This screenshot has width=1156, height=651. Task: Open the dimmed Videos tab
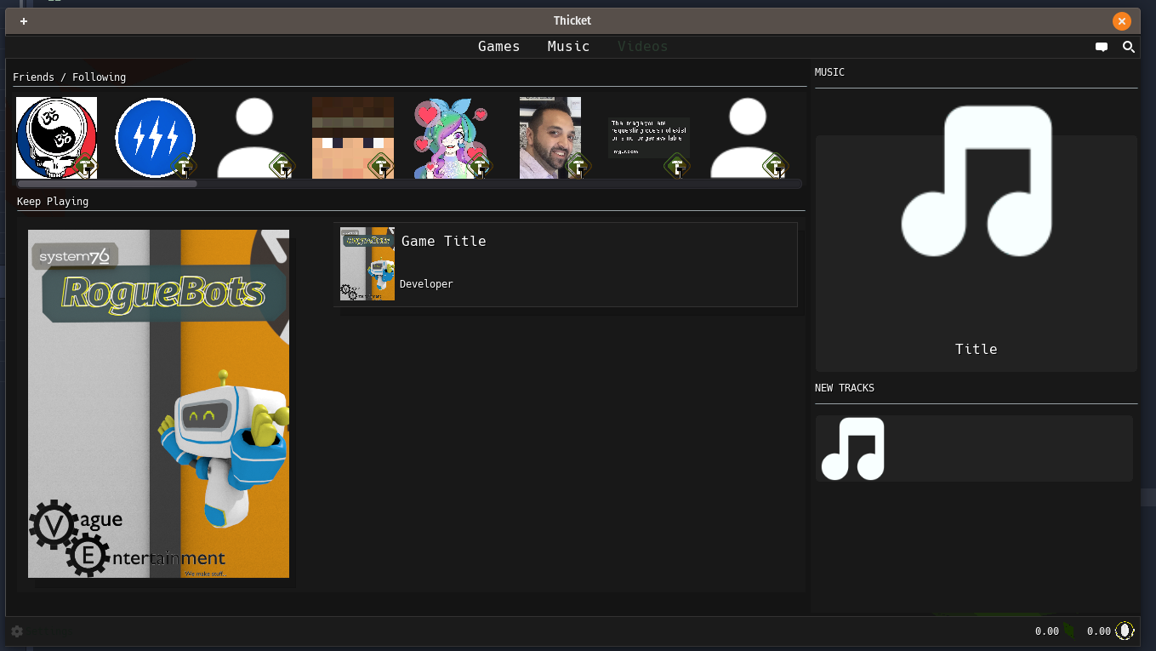tap(642, 47)
